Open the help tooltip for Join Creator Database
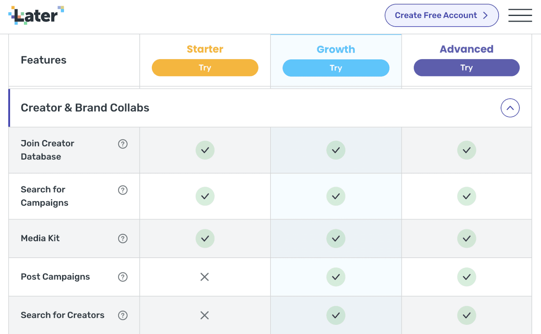This screenshot has height=334, width=541. pyautogui.click(x=123, y=144)
